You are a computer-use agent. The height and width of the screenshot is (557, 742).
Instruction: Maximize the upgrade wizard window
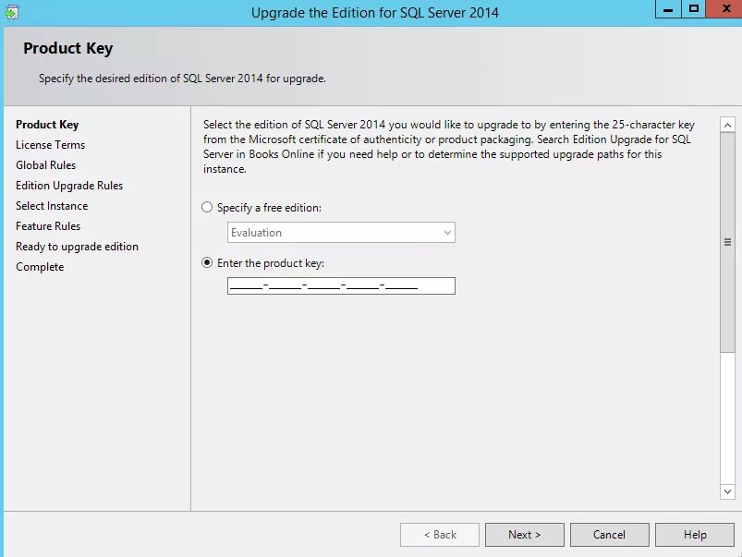tap(694, 9)
